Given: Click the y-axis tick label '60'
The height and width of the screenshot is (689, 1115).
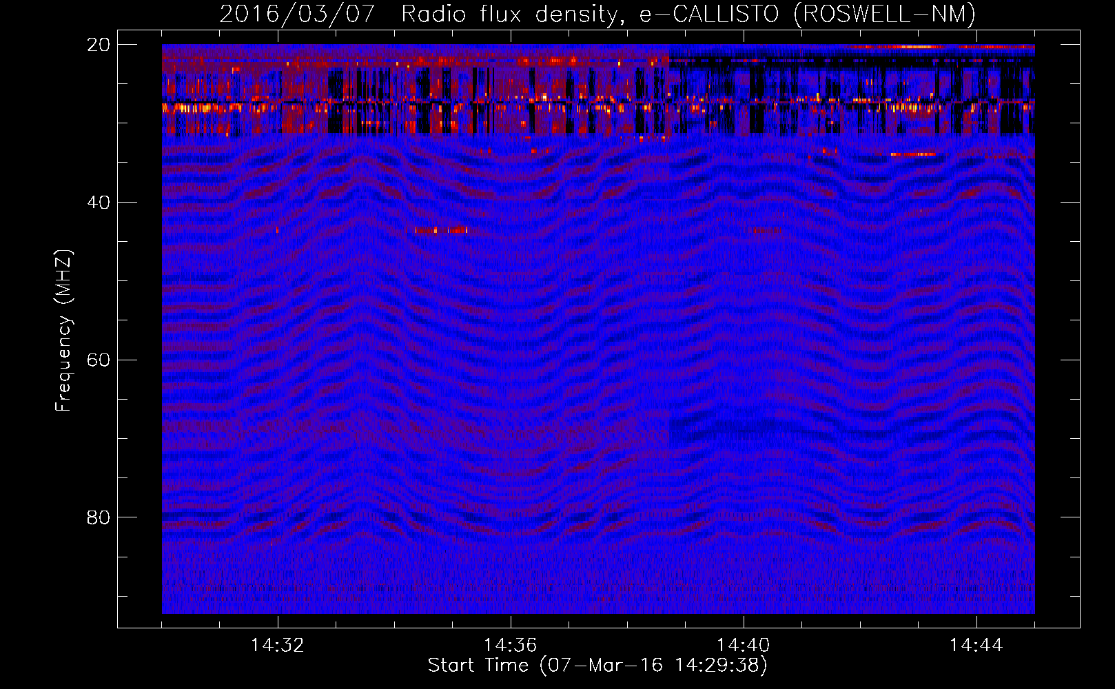Looking at the screenshot, I should click(x=99, y=360).
